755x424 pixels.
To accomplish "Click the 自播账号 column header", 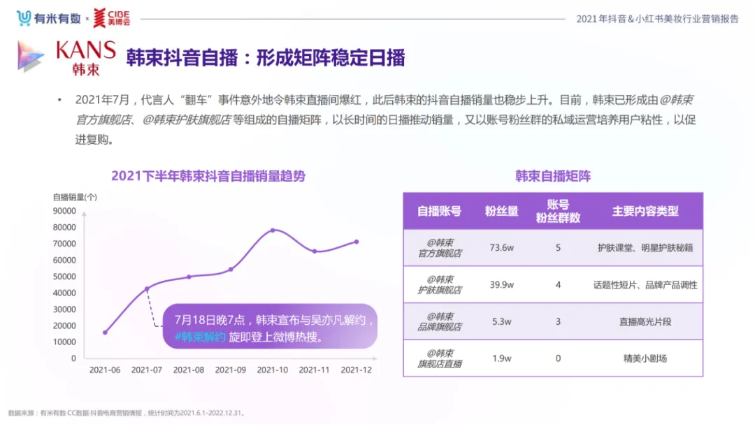I will pos(439,211).
